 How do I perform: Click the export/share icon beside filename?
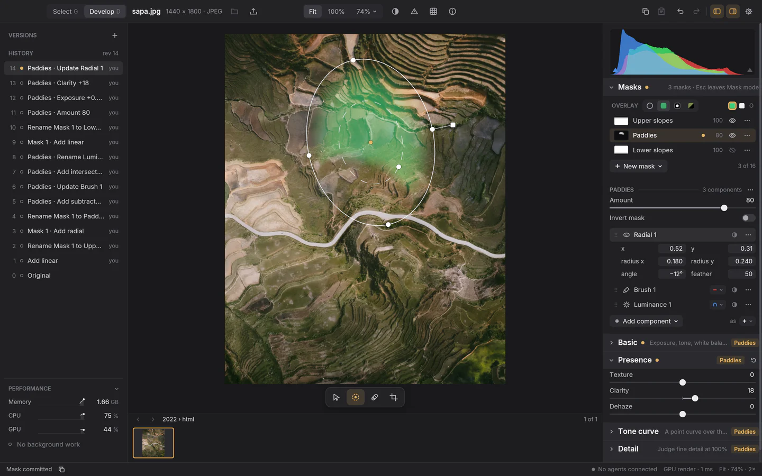tap(253, 11)
